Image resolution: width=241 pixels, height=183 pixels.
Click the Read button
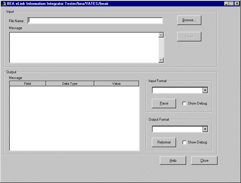pos(189,36)
